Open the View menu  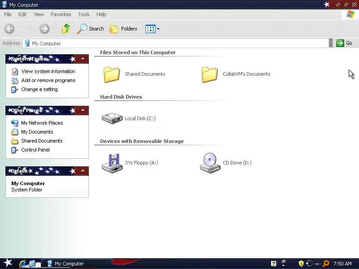[x=39, y=14]
